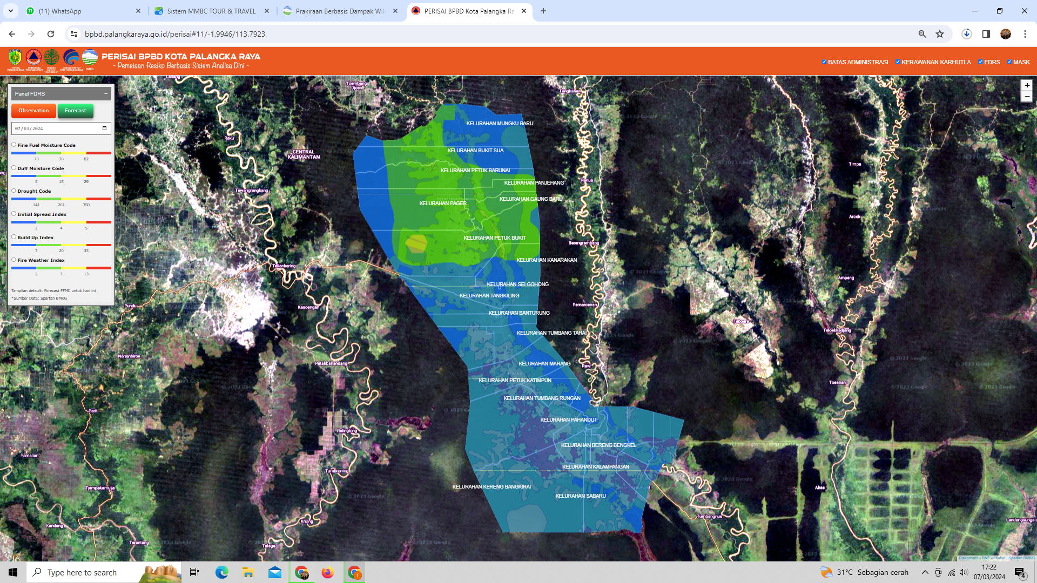Close the Prakiraan Berbasis Dampak tab

pyautogui.click(x=395, y=11)
